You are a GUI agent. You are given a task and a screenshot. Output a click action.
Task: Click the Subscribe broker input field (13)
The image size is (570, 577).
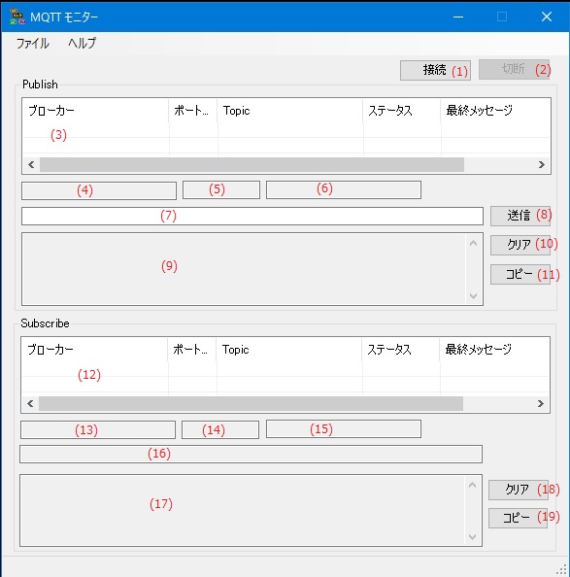98,429
